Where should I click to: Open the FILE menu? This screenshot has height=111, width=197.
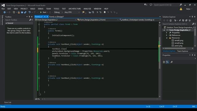3,9
